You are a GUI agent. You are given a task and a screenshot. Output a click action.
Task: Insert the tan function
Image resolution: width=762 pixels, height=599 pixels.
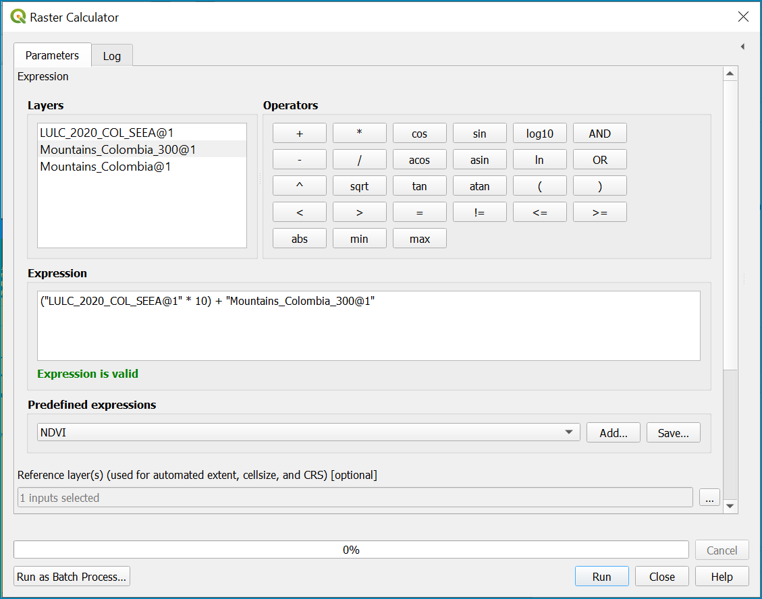(x=419, y=186)
